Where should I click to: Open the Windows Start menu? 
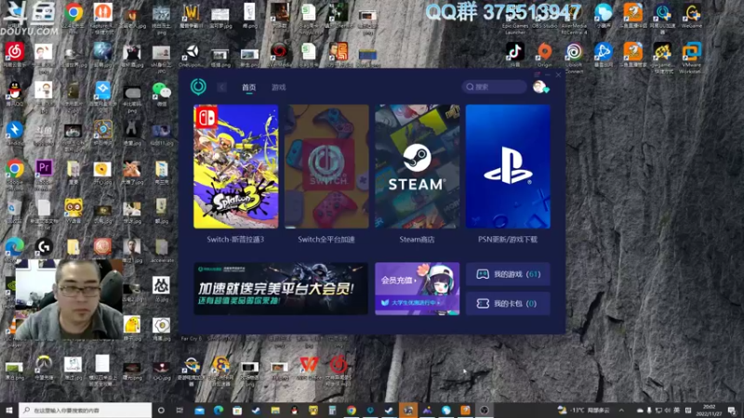[x=9, y=410]
